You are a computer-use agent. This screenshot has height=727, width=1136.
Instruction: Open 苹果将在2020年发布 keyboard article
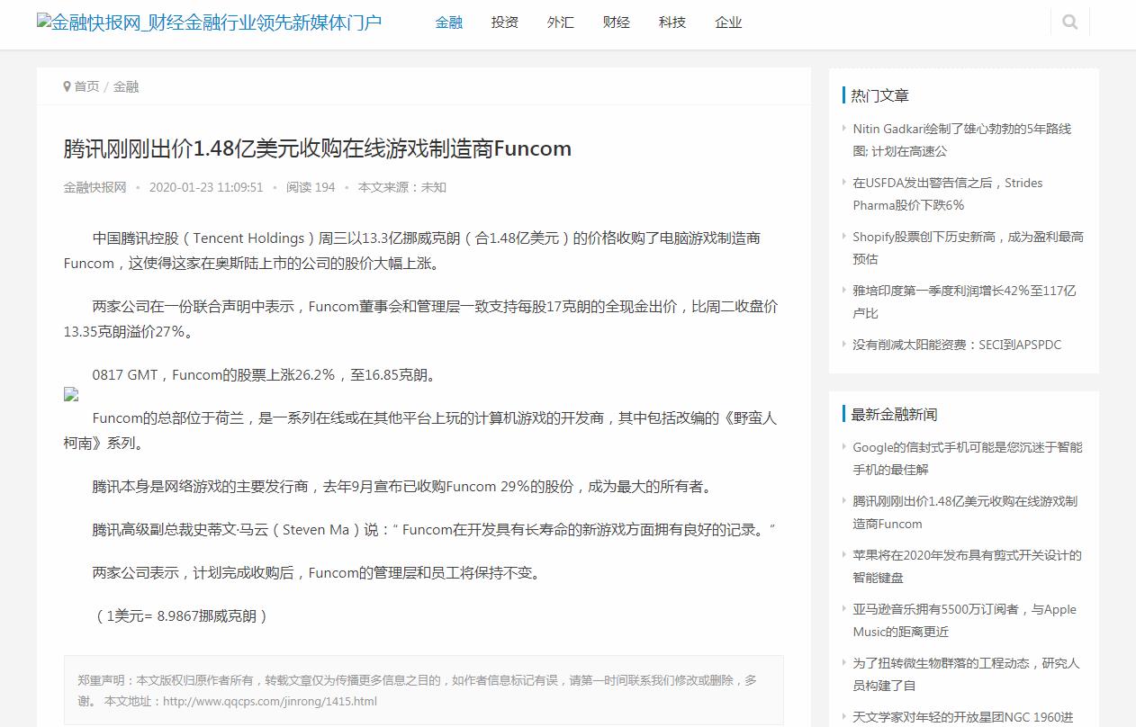point(968,566)
